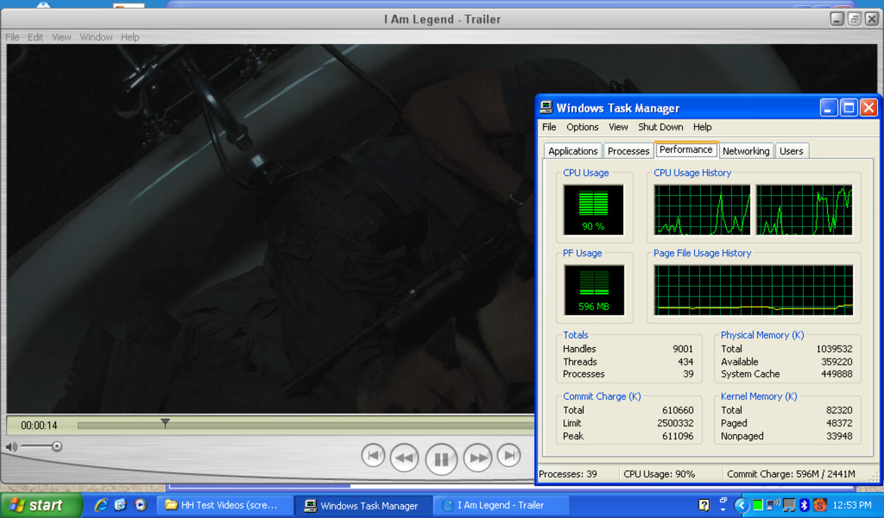Screen dimensions: 884x518
Task: Click the 12:53 PM system clock
Action: click(x=852, y=506)
